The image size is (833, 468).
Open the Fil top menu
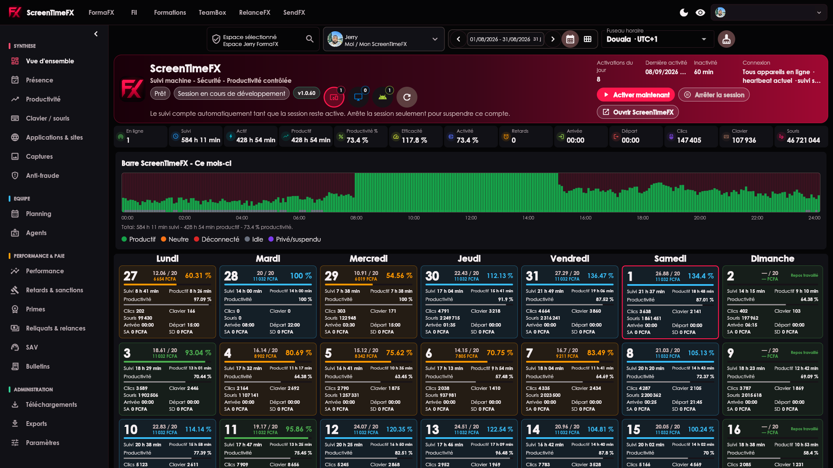134,13
